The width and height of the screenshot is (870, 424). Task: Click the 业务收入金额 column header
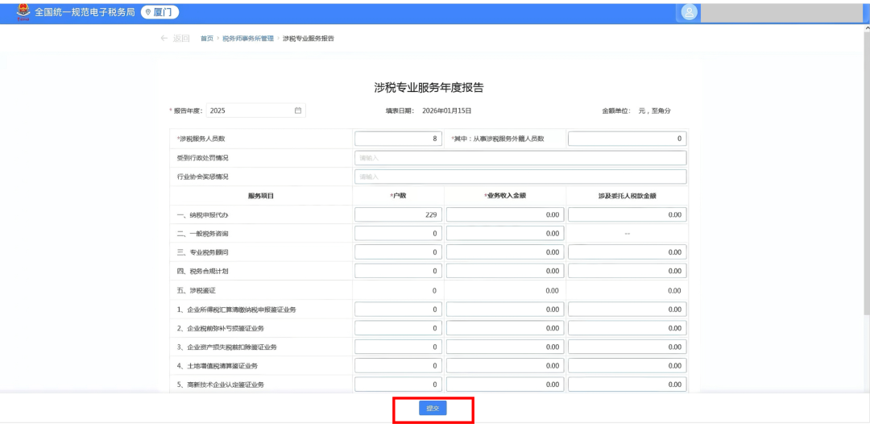point(505,196)
